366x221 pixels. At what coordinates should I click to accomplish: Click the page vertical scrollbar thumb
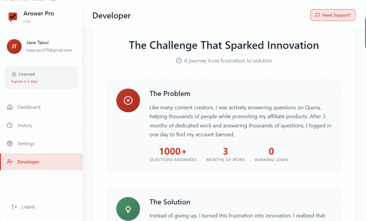(365, 32)
